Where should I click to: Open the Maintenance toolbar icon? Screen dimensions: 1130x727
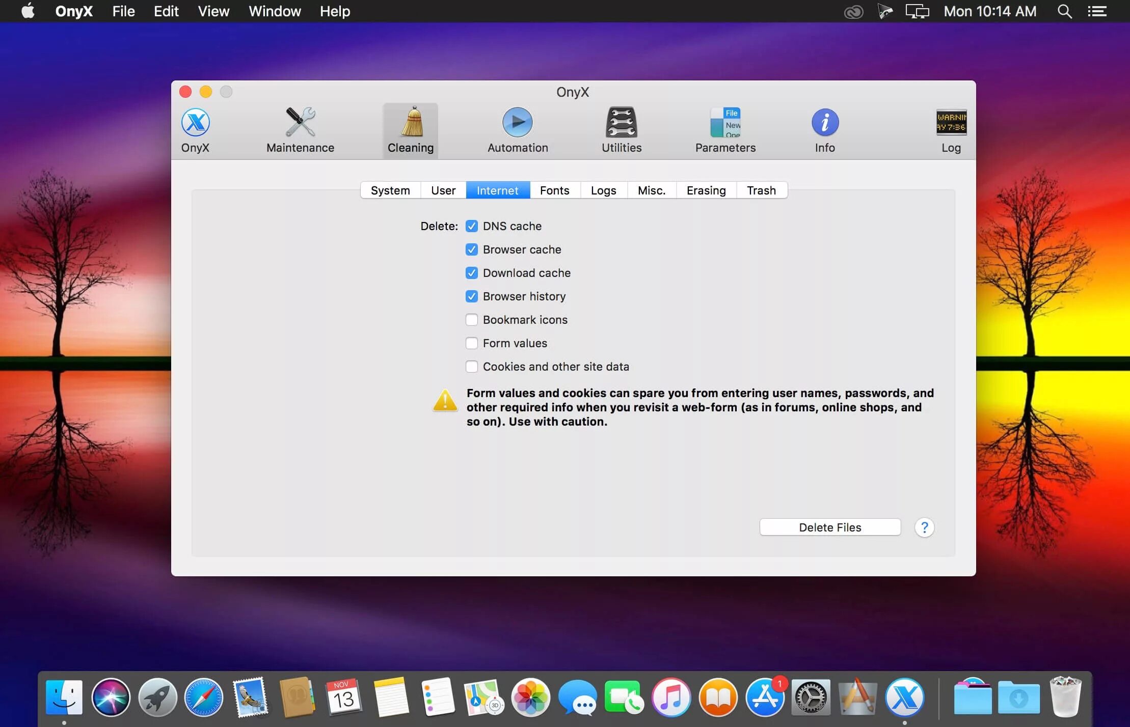point(300,122)
